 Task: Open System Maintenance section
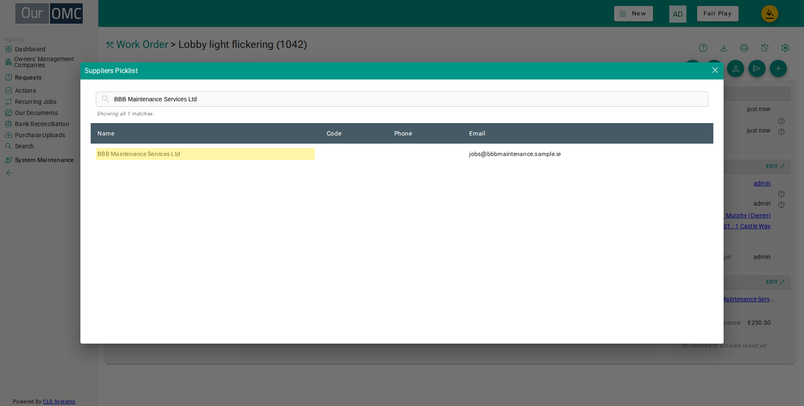tap(44, 160)
